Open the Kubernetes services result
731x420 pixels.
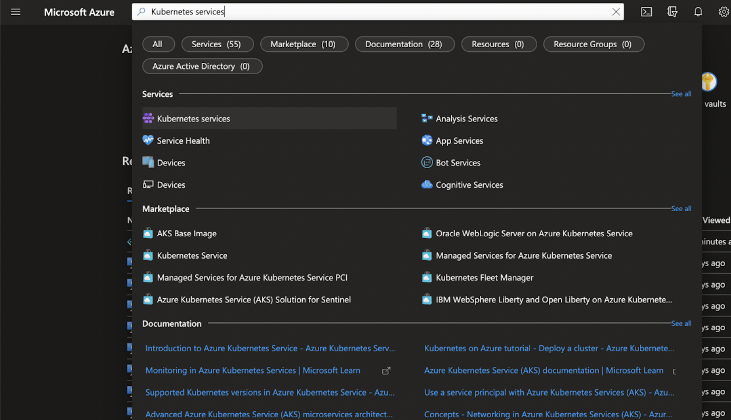(x=269, y=118)
